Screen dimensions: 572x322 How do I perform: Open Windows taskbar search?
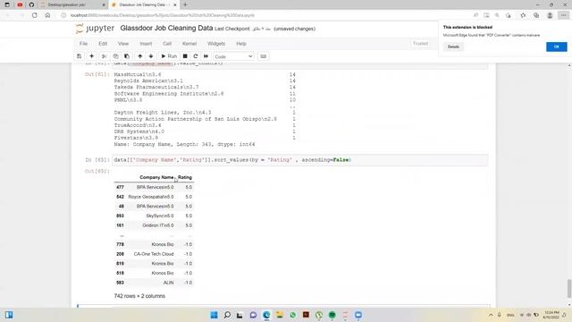(227, 315)
